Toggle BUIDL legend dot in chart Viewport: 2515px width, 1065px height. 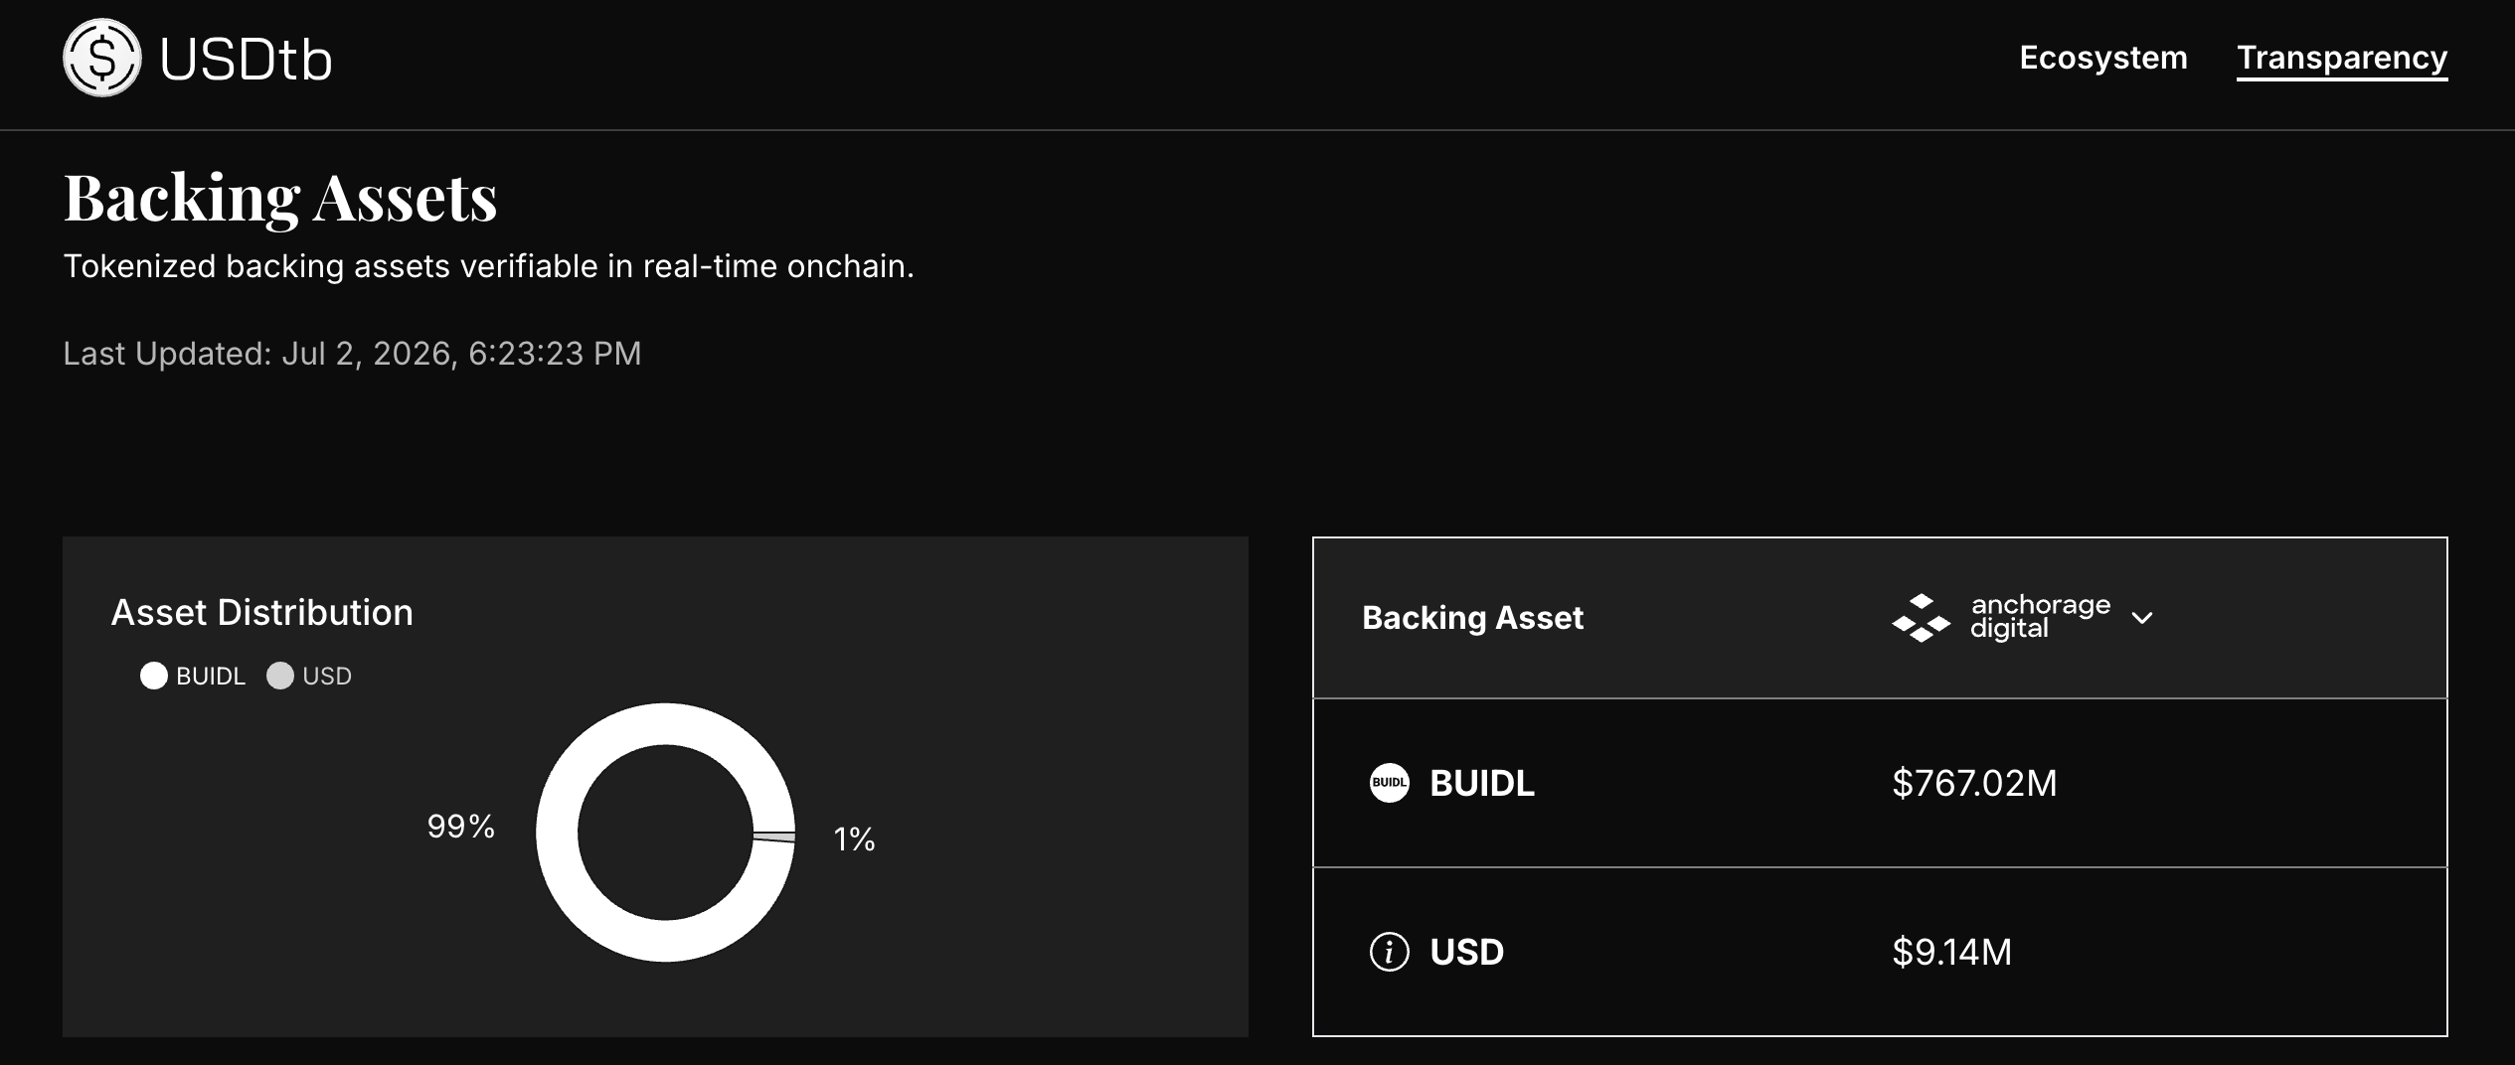[154, 676]
